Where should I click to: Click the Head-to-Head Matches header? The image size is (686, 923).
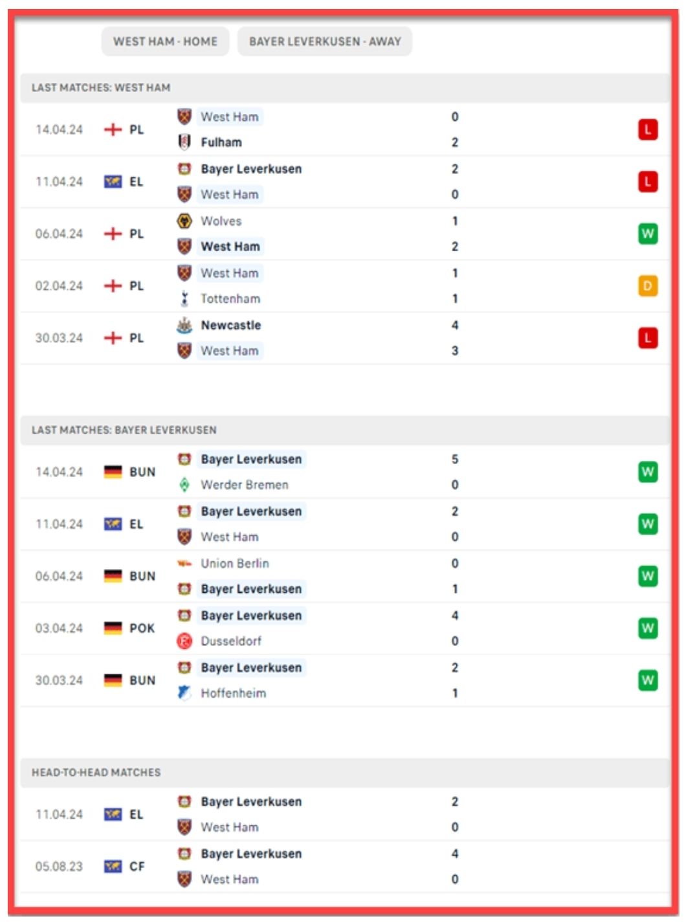point(96,773)
